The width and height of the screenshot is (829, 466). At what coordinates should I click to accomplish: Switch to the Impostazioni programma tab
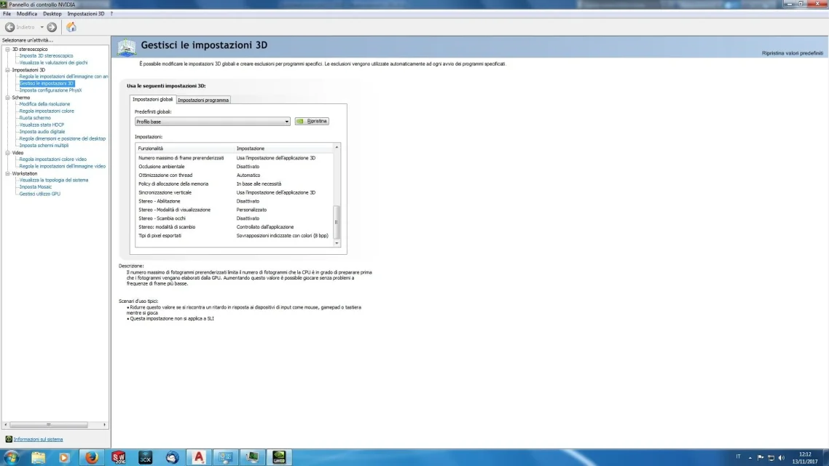coord(203,100)
